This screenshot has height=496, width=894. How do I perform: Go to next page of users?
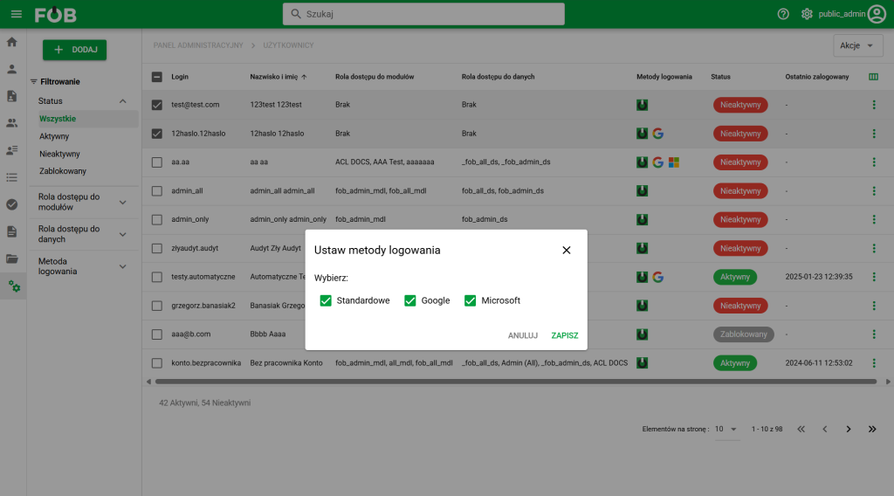(849, 429)
